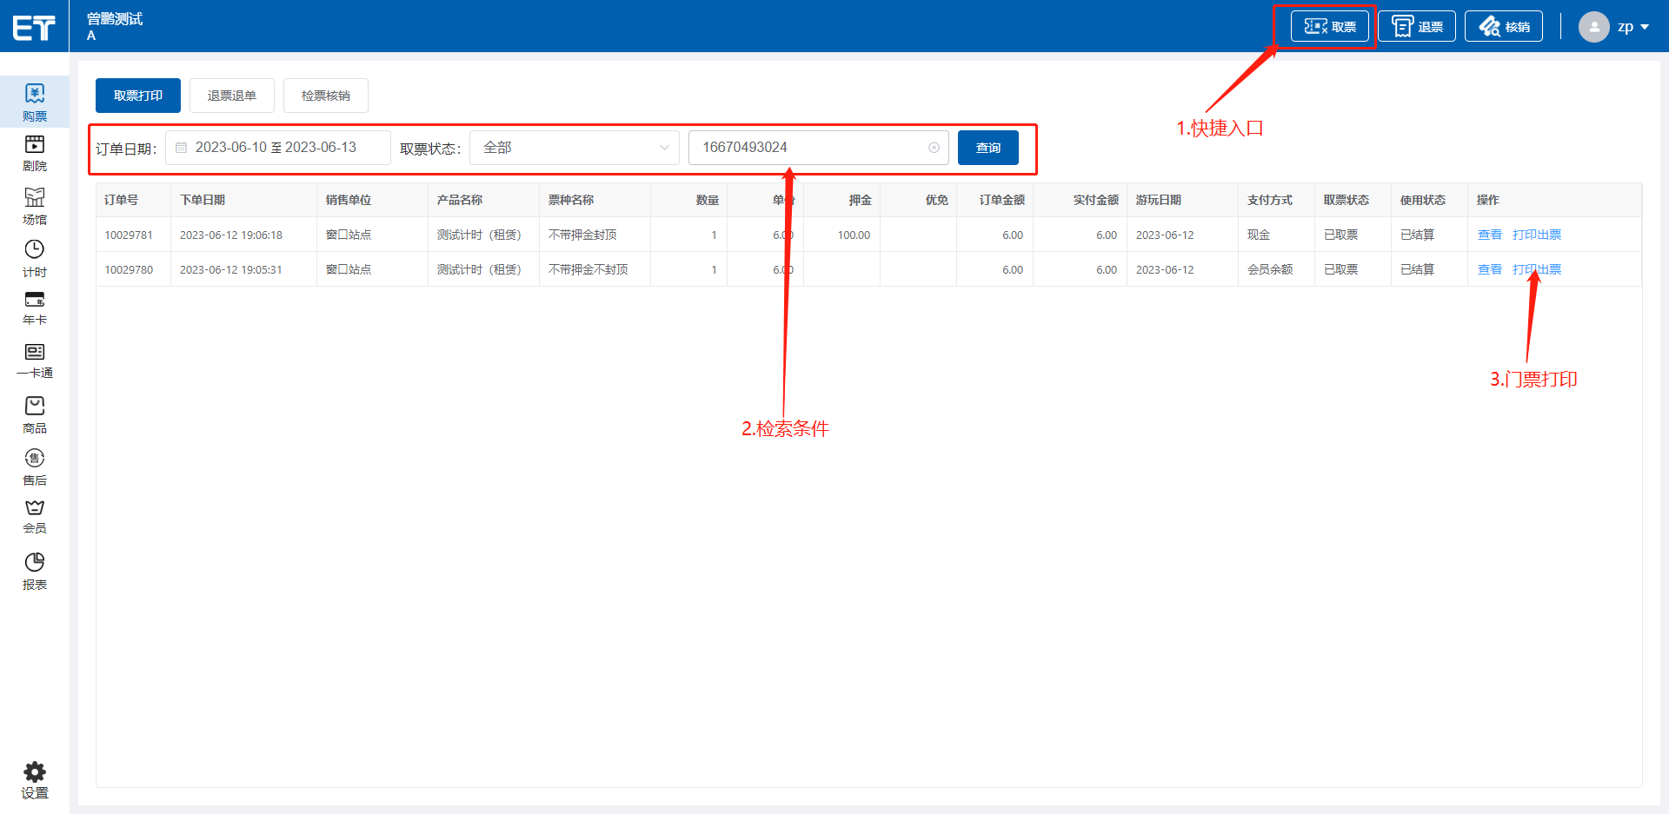Image resolution: width=1669 pixels, height=814 pixels.
Task: Open the 订单日期 date range picker
Action: point(276,148)
